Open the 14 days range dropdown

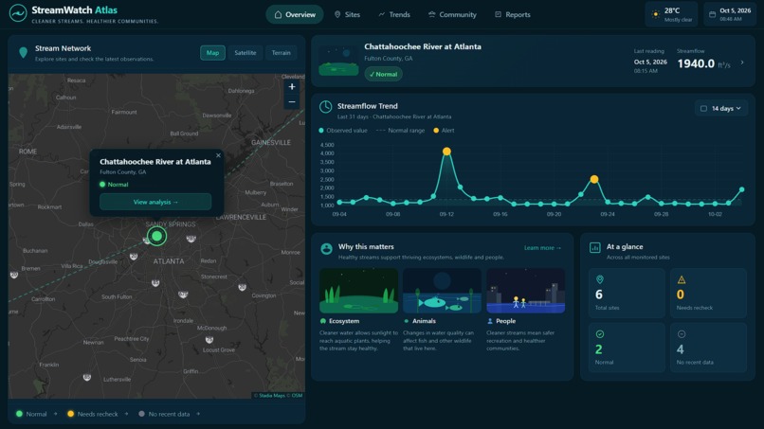click(x=720, y=108)
